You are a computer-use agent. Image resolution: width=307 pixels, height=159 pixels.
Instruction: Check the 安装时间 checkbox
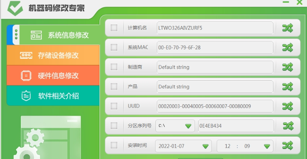click(114, 145)
